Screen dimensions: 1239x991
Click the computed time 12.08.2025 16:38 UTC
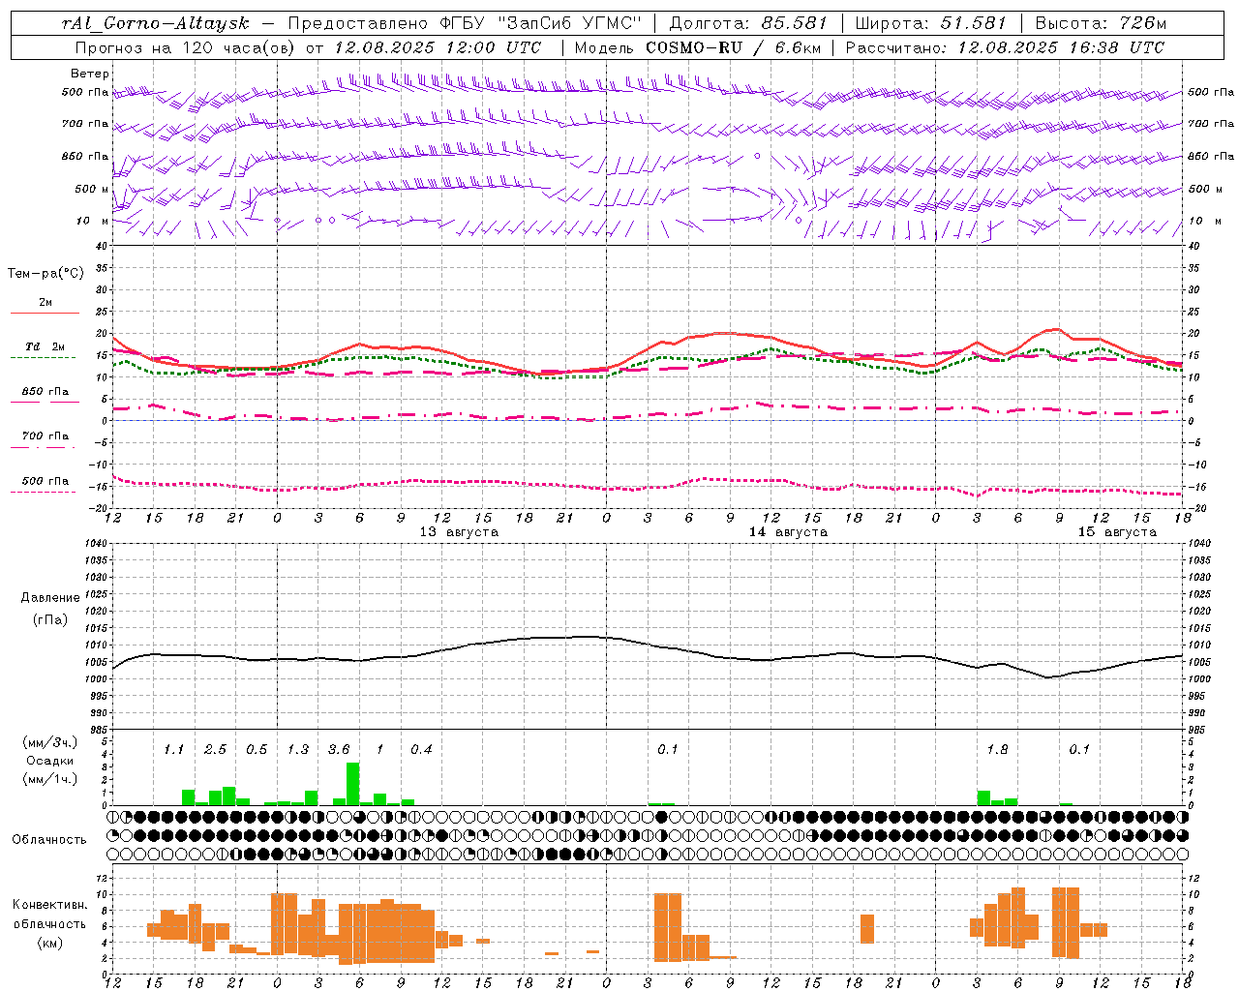[1061, 46]
